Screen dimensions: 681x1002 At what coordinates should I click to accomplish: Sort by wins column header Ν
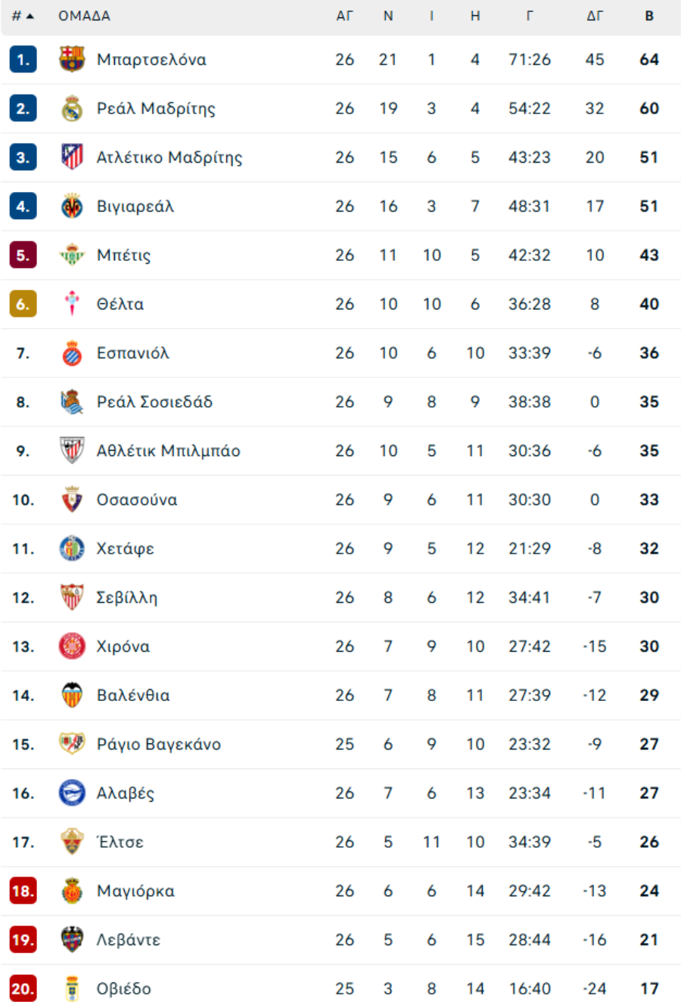tap(388, 16)
